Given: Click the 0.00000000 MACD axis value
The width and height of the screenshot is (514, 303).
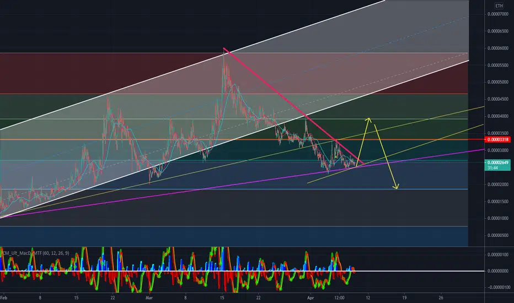Looking at the screenshot, I should point(498,271).
